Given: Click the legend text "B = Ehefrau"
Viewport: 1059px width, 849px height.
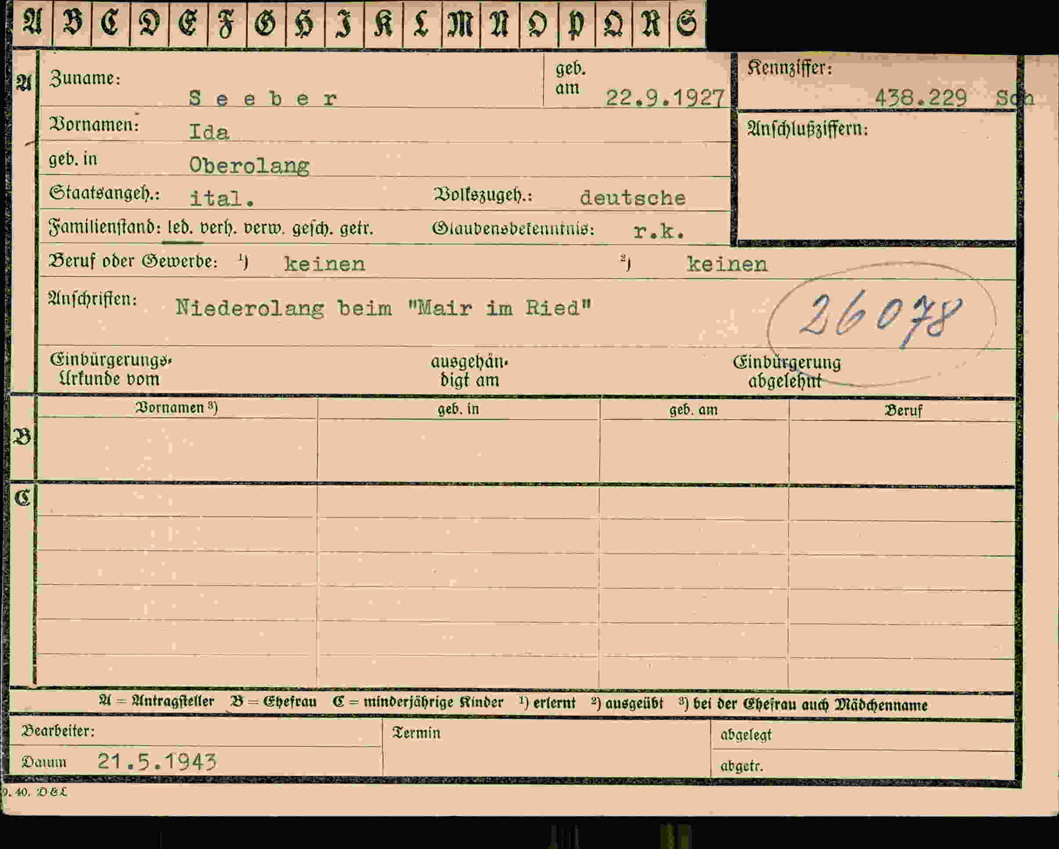Looking at the screenshot, I should click(x=274, y=702).
